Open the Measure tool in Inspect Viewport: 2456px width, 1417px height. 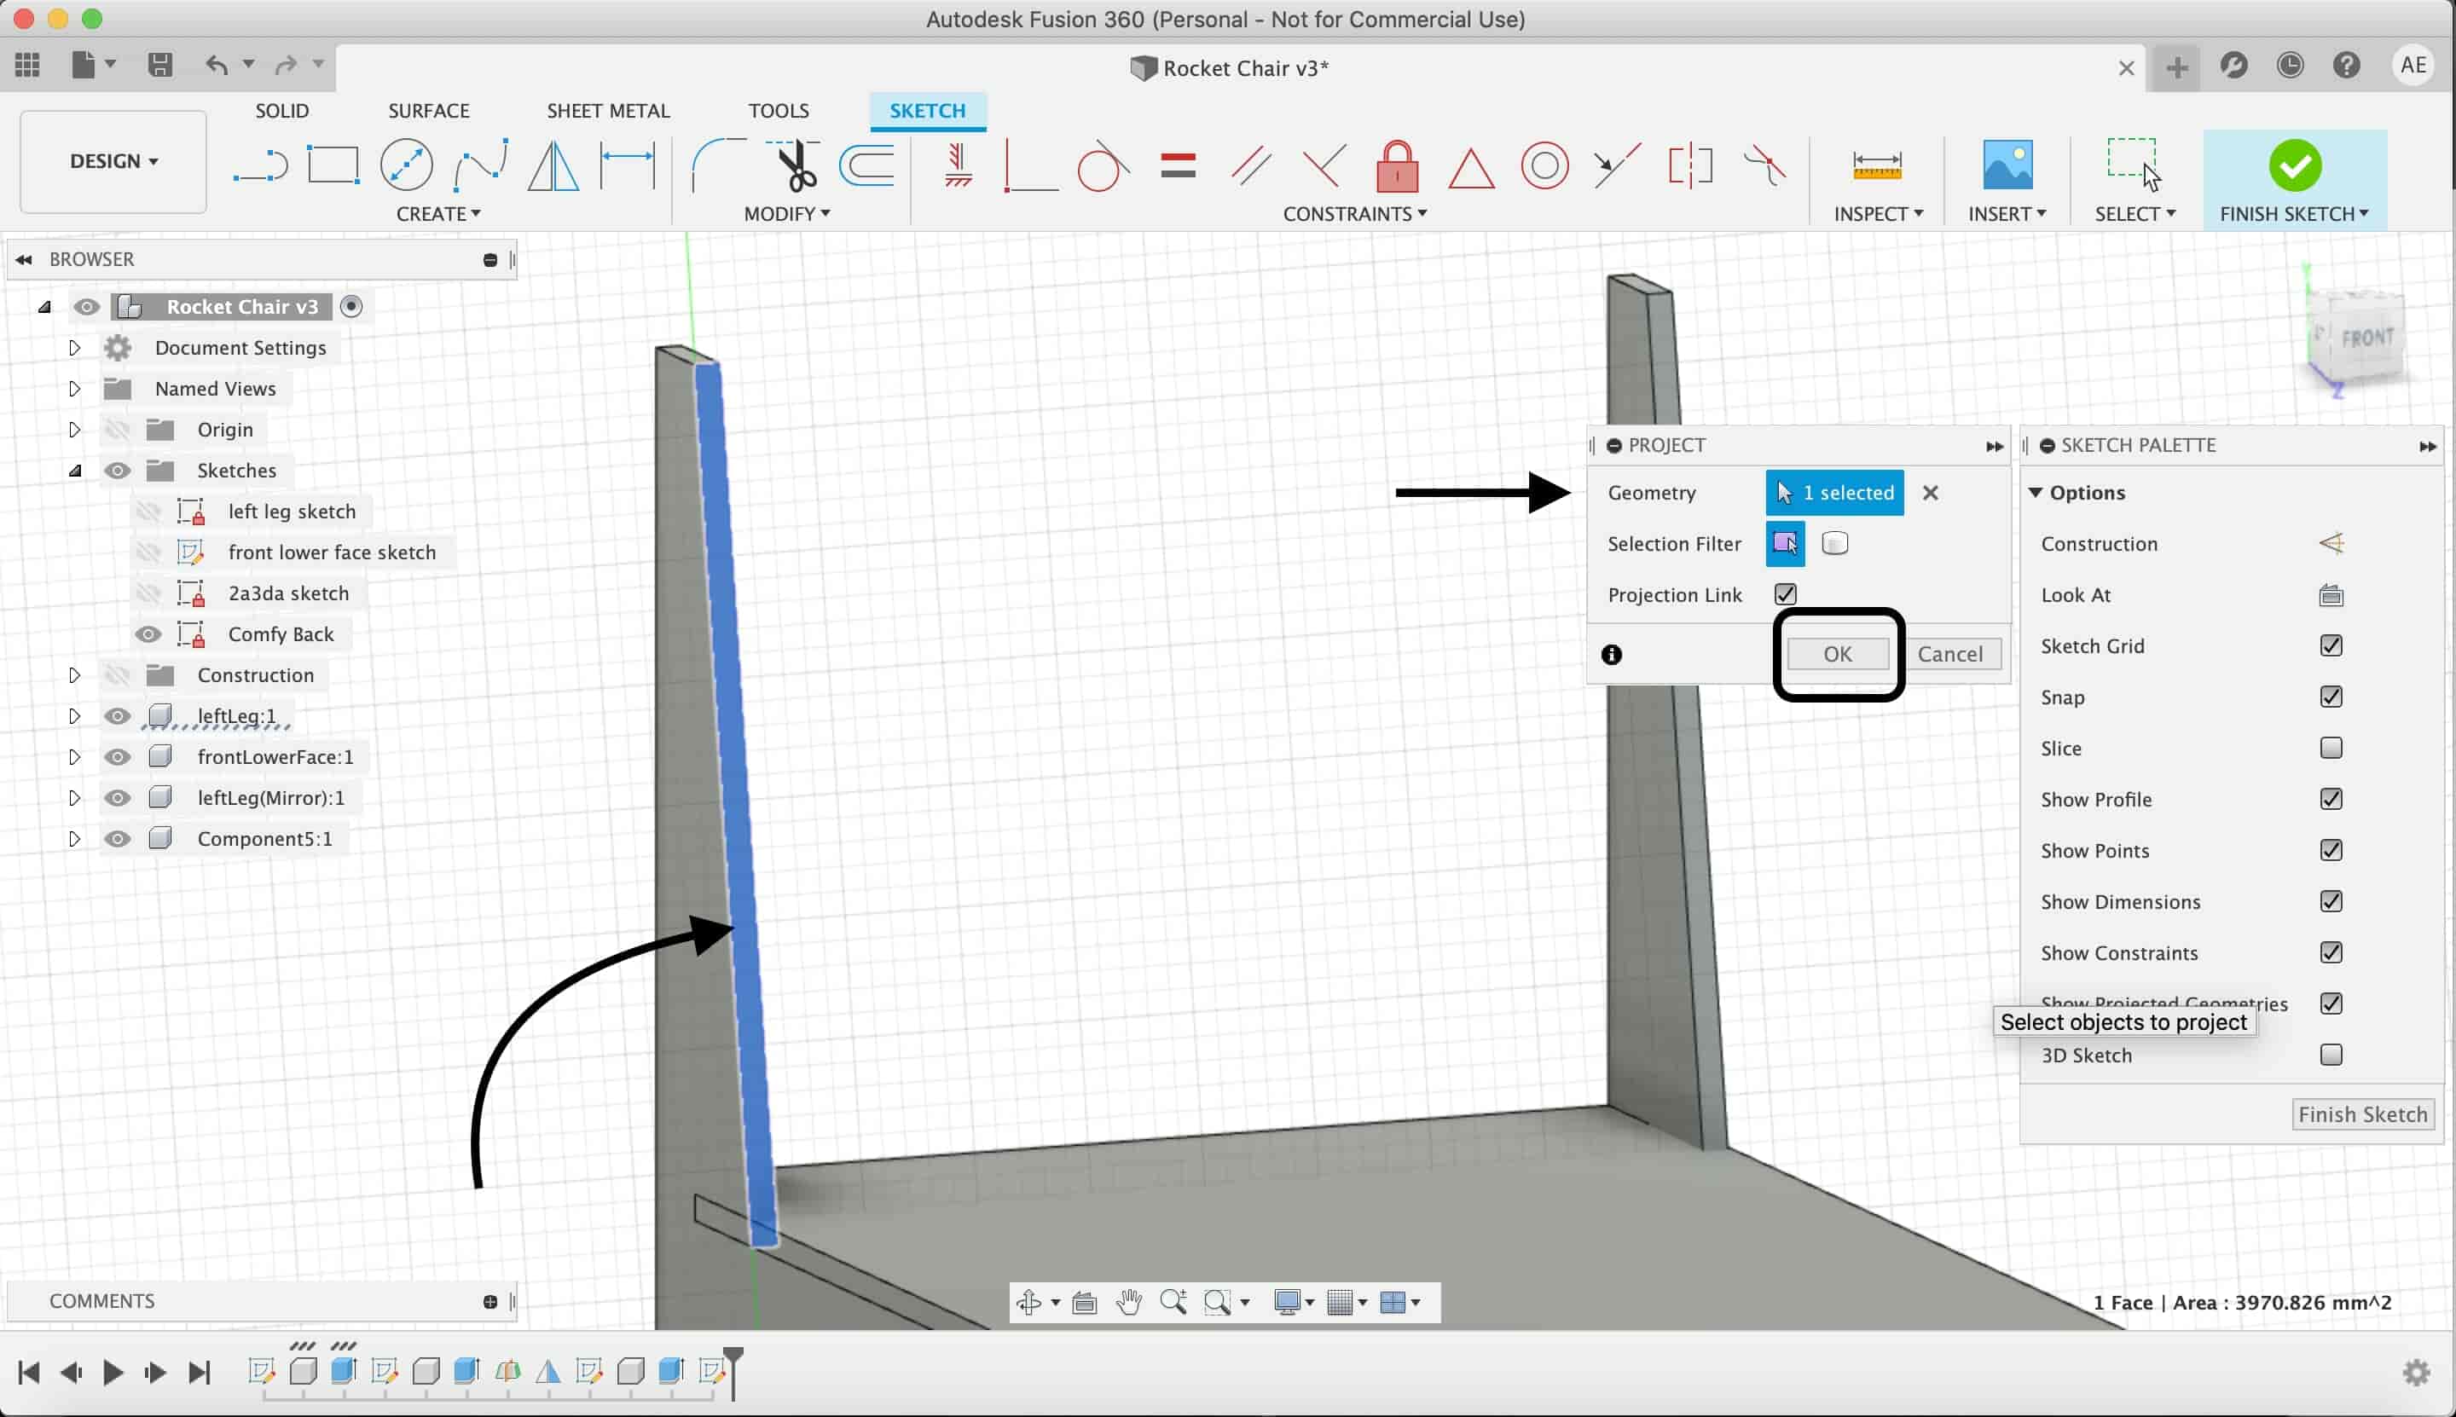[1877, 165]
